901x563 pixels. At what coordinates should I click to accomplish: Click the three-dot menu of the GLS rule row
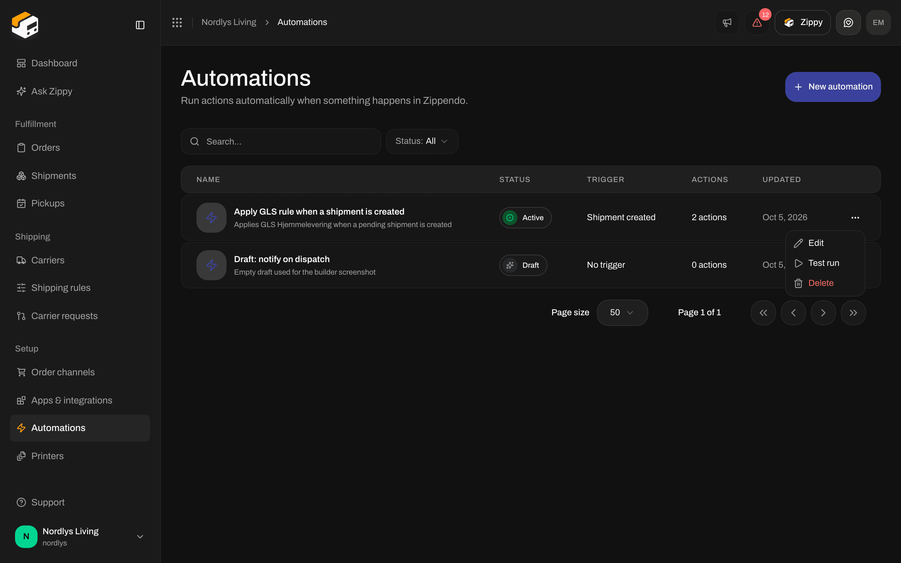pos(855,217)
